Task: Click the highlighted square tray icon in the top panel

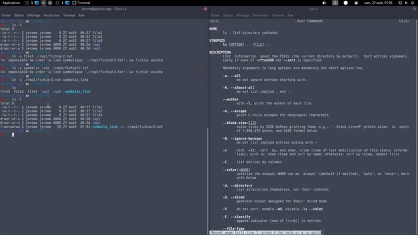Action: [335, 3]
